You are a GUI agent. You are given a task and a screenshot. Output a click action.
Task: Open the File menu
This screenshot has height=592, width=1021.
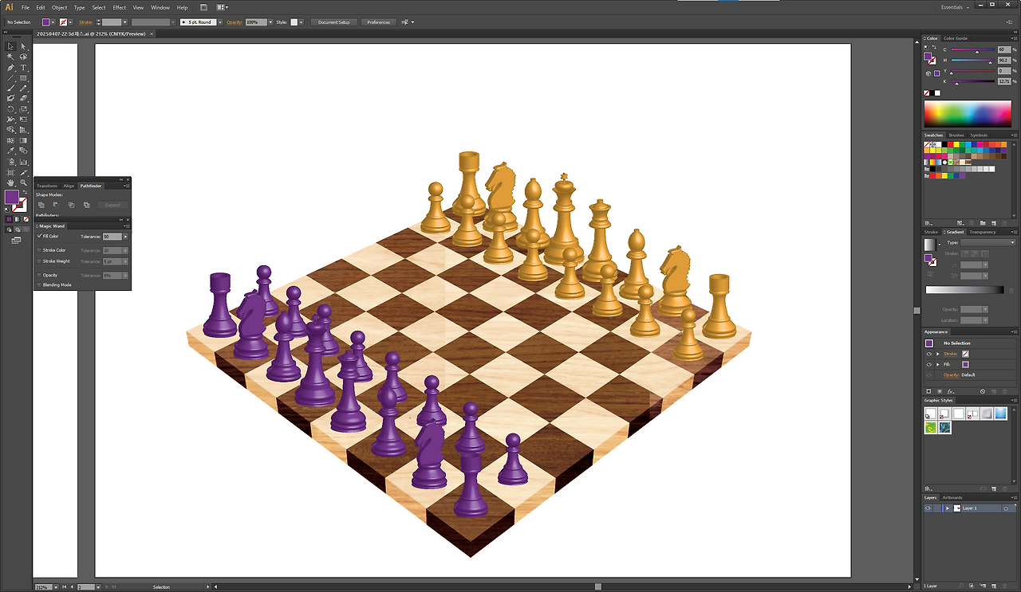(26, 7)
